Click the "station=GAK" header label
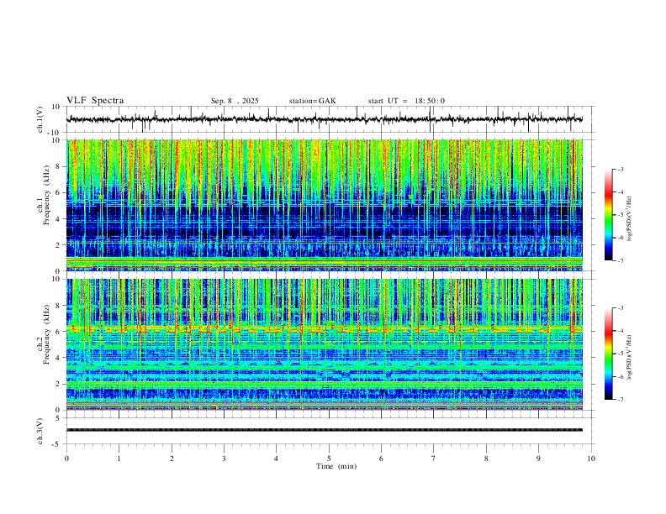 [x=312, y=101]
